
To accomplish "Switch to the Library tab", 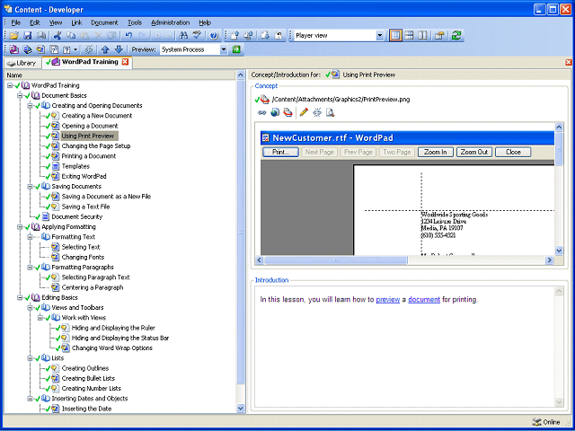I will click(22, 63).
